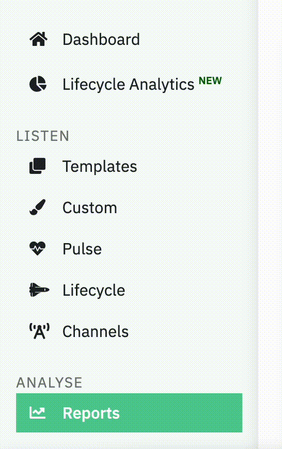
Task: Click the Lifecycle Analytics pie chart icon
Action: click(x=38, y=84)
